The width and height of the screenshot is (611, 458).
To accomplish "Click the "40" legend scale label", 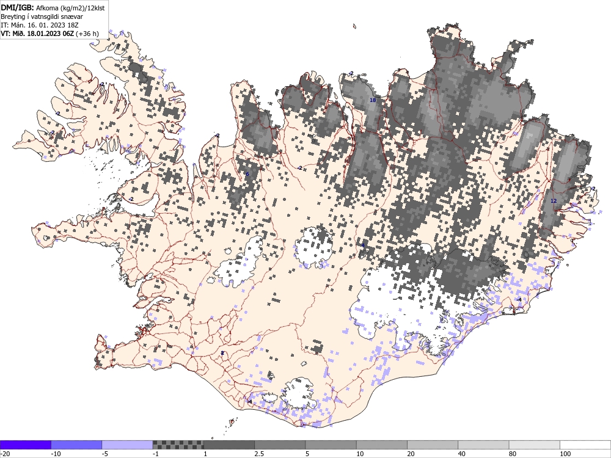I will [462, 454].
